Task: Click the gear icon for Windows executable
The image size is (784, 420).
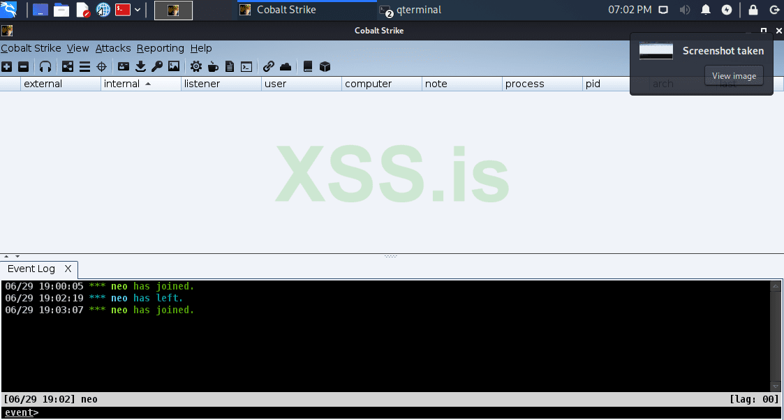Action: pyautogui.click(x=196, y=66)
